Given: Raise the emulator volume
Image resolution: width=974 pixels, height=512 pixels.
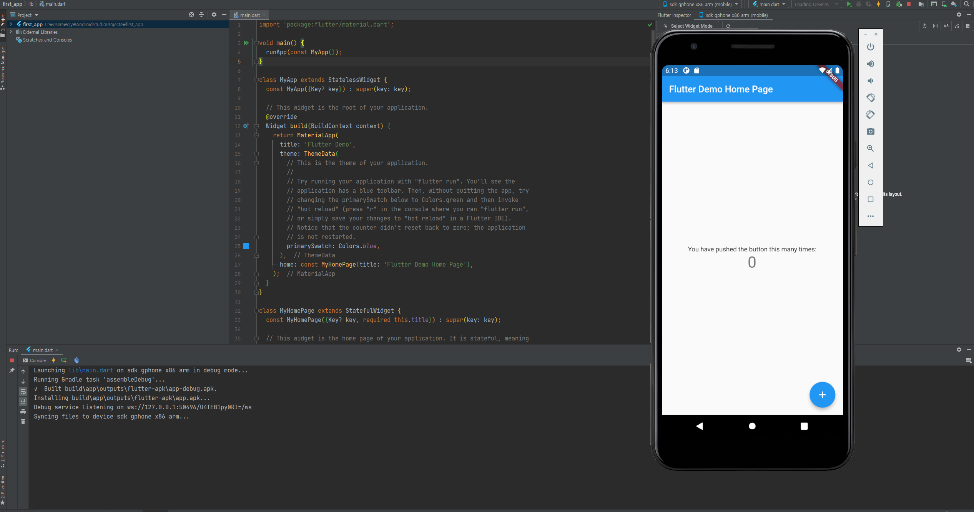Looking at the screenshot, I should pyautogui.click(x=871, y=64).
